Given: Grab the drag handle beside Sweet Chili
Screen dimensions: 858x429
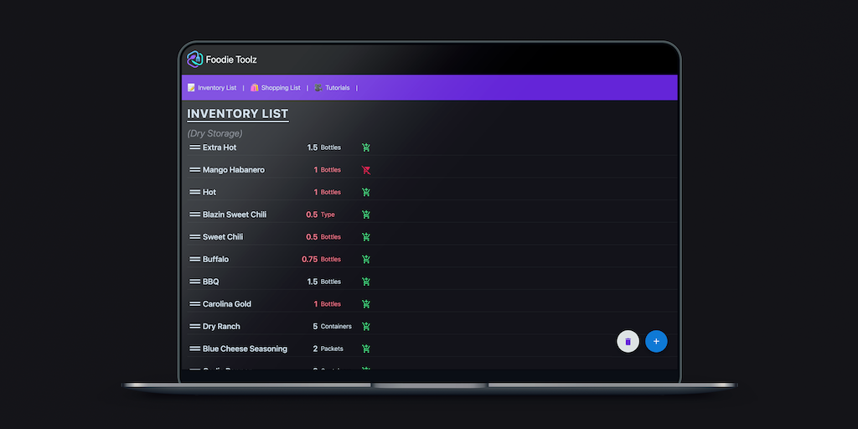Looking at the screenshot, I should click(x=194, y=237).
